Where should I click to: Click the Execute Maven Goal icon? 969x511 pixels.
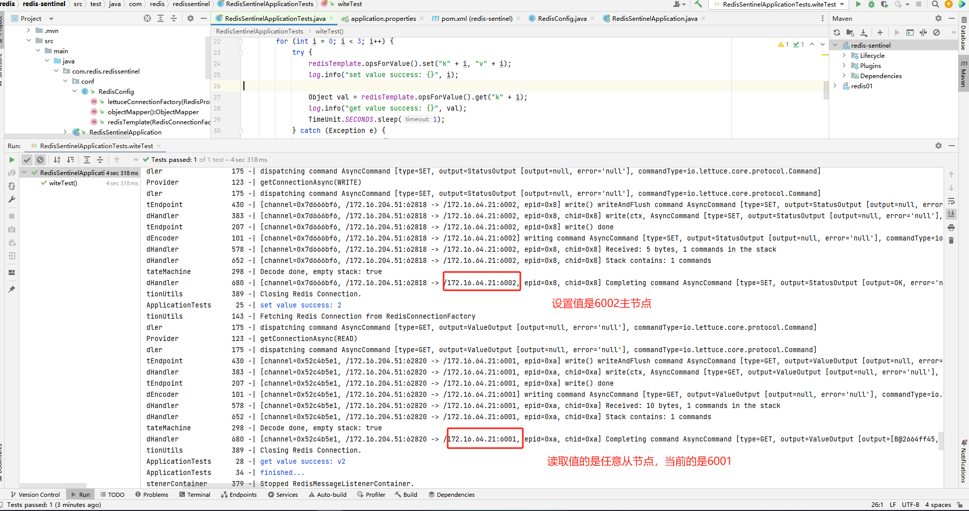point(910,32)
